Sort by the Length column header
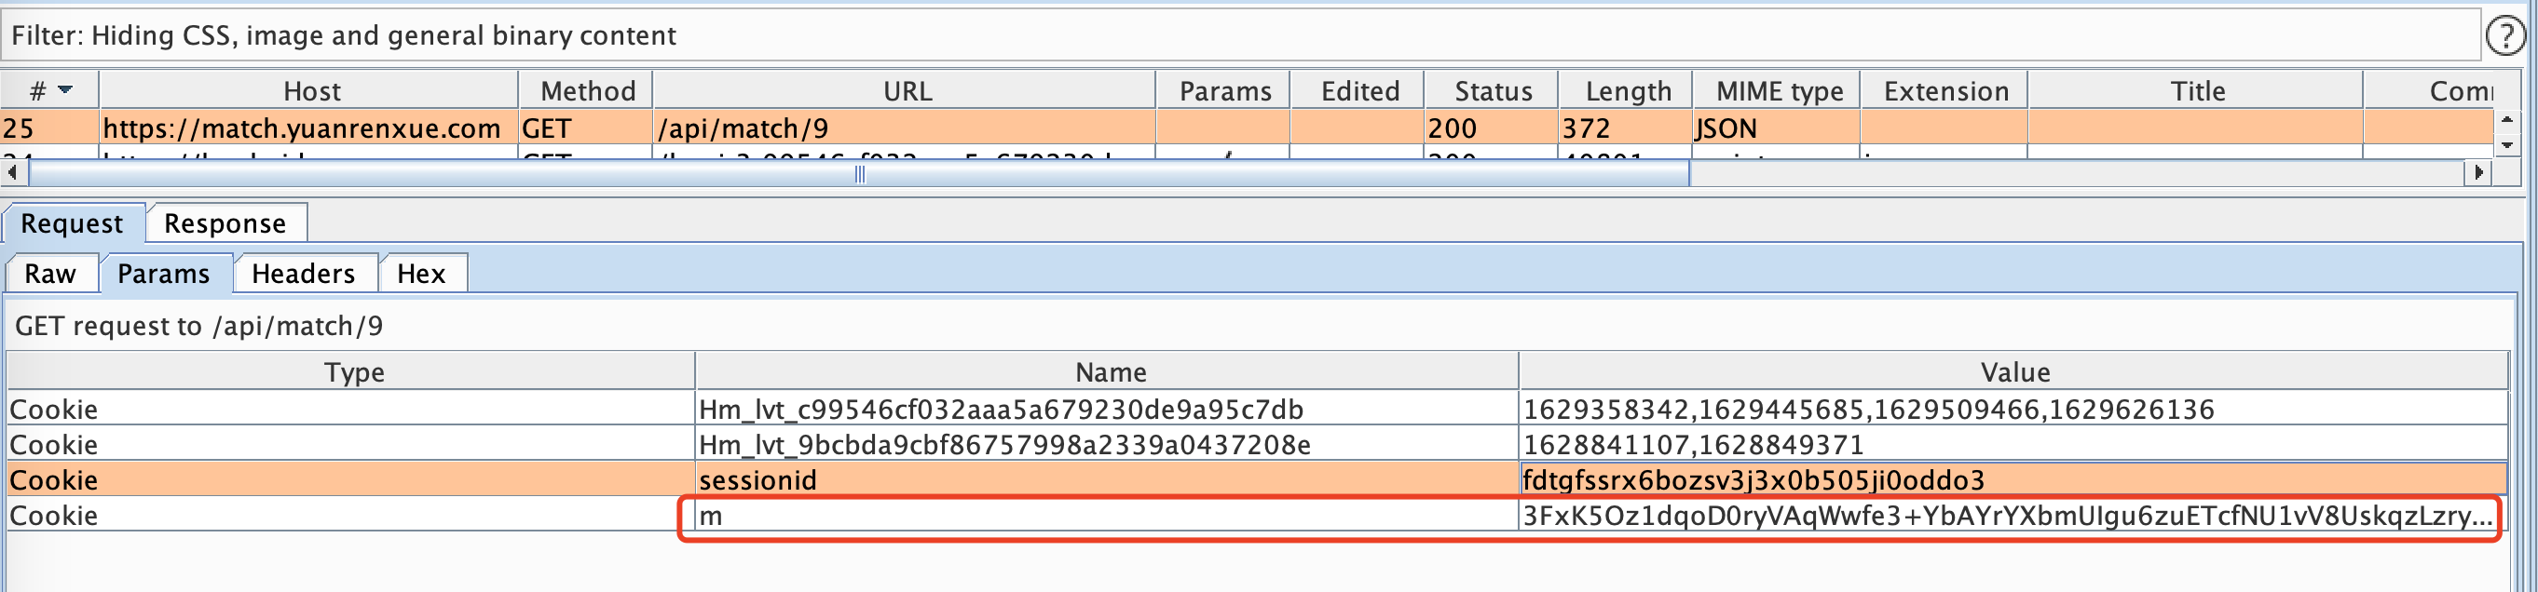Screen dimensions: 2538x592 1626,90
